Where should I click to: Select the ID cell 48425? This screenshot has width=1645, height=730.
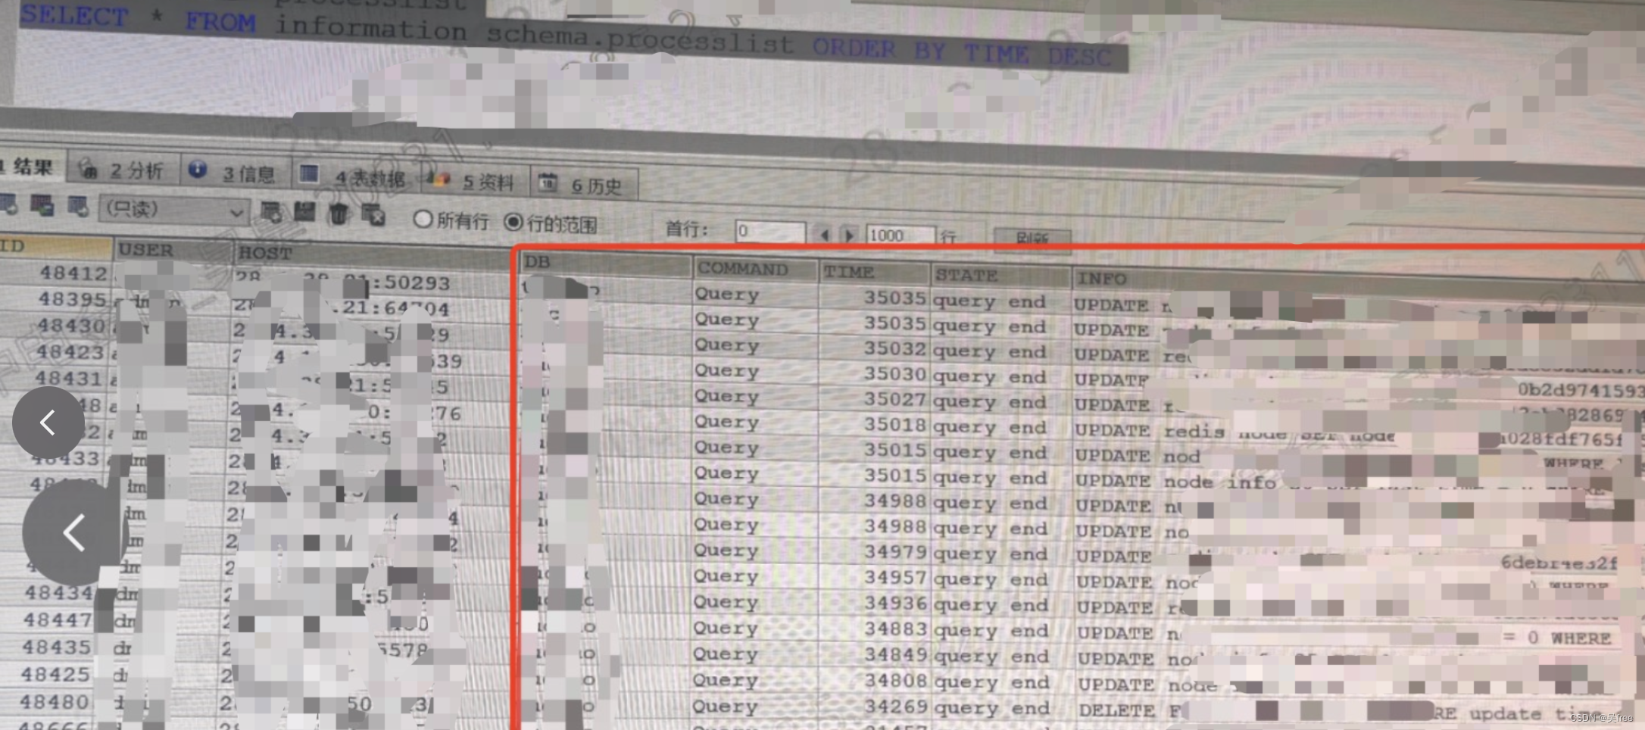click(55, 674)
